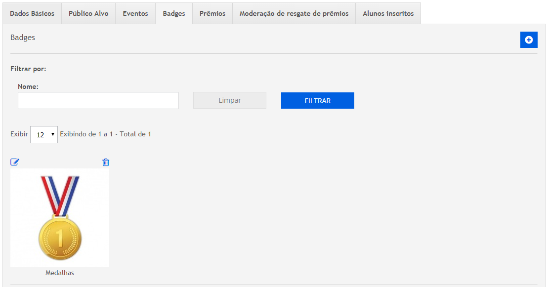Select the Badges tab

[174, 13]
